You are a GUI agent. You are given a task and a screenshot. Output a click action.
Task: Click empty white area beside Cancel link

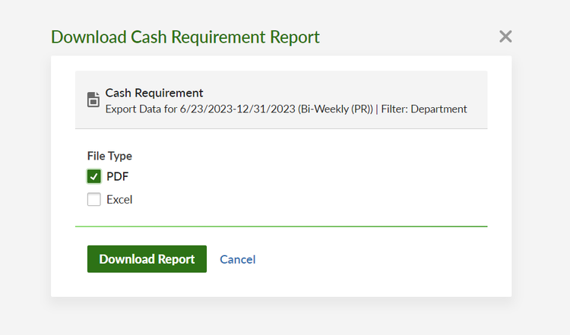click(x=363, y=260)
